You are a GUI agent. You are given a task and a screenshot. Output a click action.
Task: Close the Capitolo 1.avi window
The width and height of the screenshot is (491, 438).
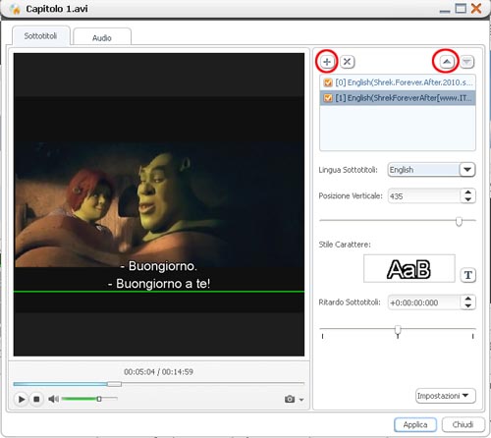click(x=476, y=9)
